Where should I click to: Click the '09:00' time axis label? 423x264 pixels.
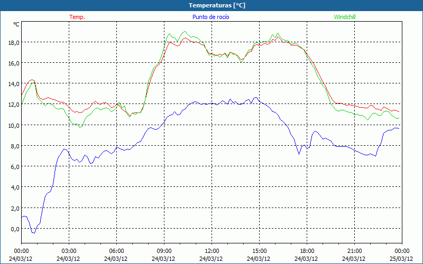[164, 251]
